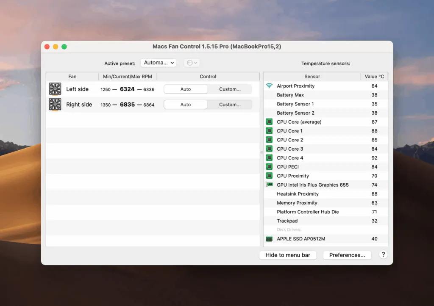
Task: Click the Left side fan icon
Action: coord(55,89)
